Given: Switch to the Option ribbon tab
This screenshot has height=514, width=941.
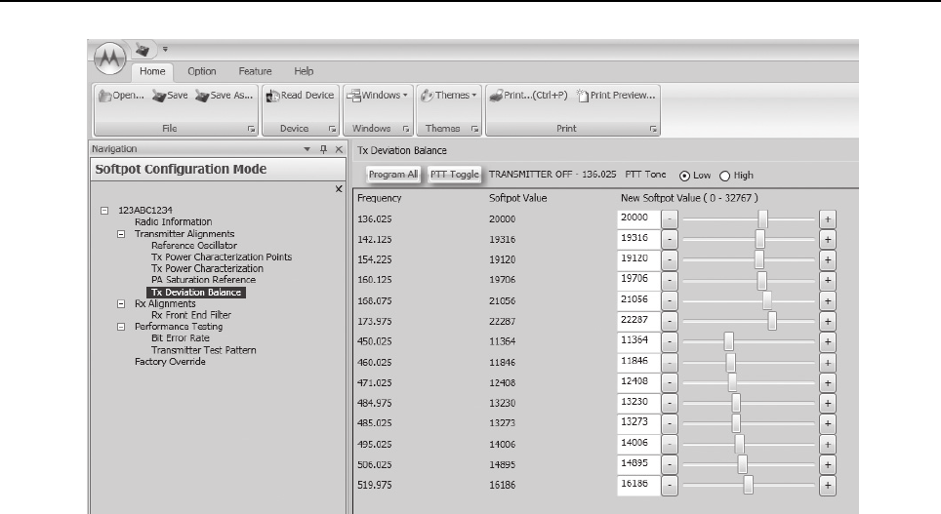Looking at the screenshot, I should point(201,71).
